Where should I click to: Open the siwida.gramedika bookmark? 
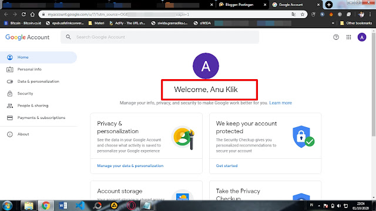click(170, 23)
